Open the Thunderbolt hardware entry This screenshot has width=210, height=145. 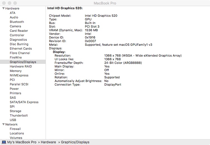pyautogui.click(x=19, y=115)
